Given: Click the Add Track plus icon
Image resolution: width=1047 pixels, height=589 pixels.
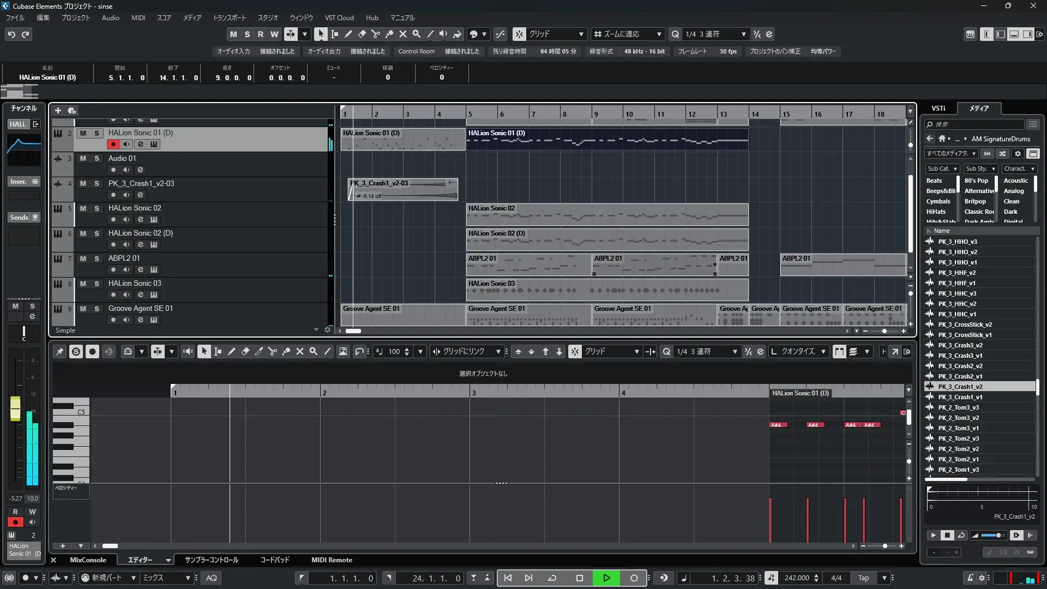Looking at the screenshot, I should point(58,110).
